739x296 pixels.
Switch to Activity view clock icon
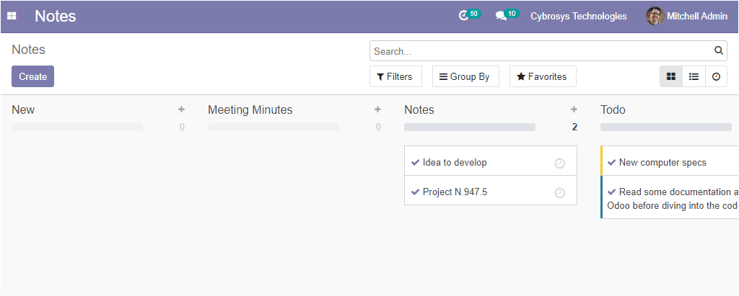click(x=716, y=77)
